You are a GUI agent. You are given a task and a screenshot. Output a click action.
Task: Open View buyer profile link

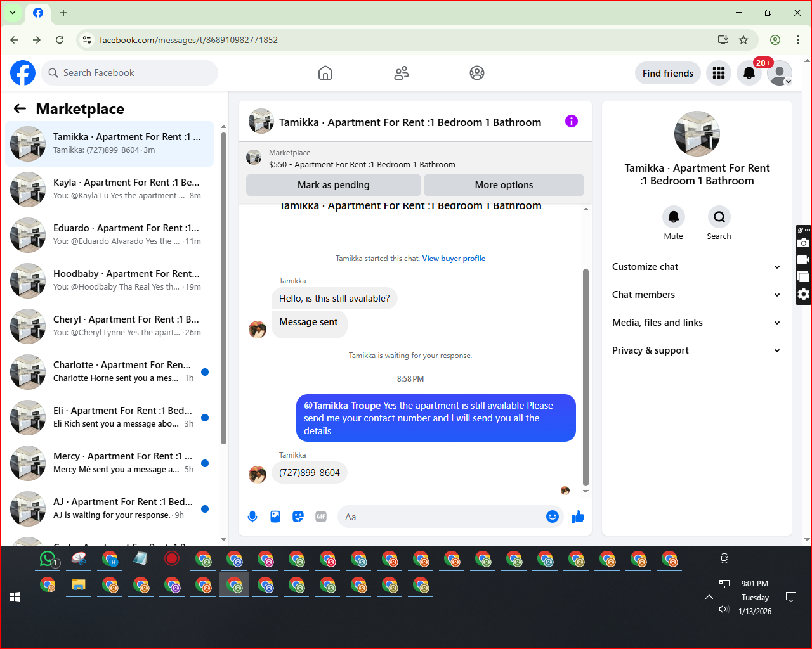pyautogui.click(x=454, y=259)
